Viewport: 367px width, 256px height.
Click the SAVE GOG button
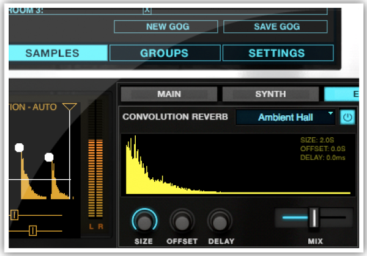coord(276,27)
